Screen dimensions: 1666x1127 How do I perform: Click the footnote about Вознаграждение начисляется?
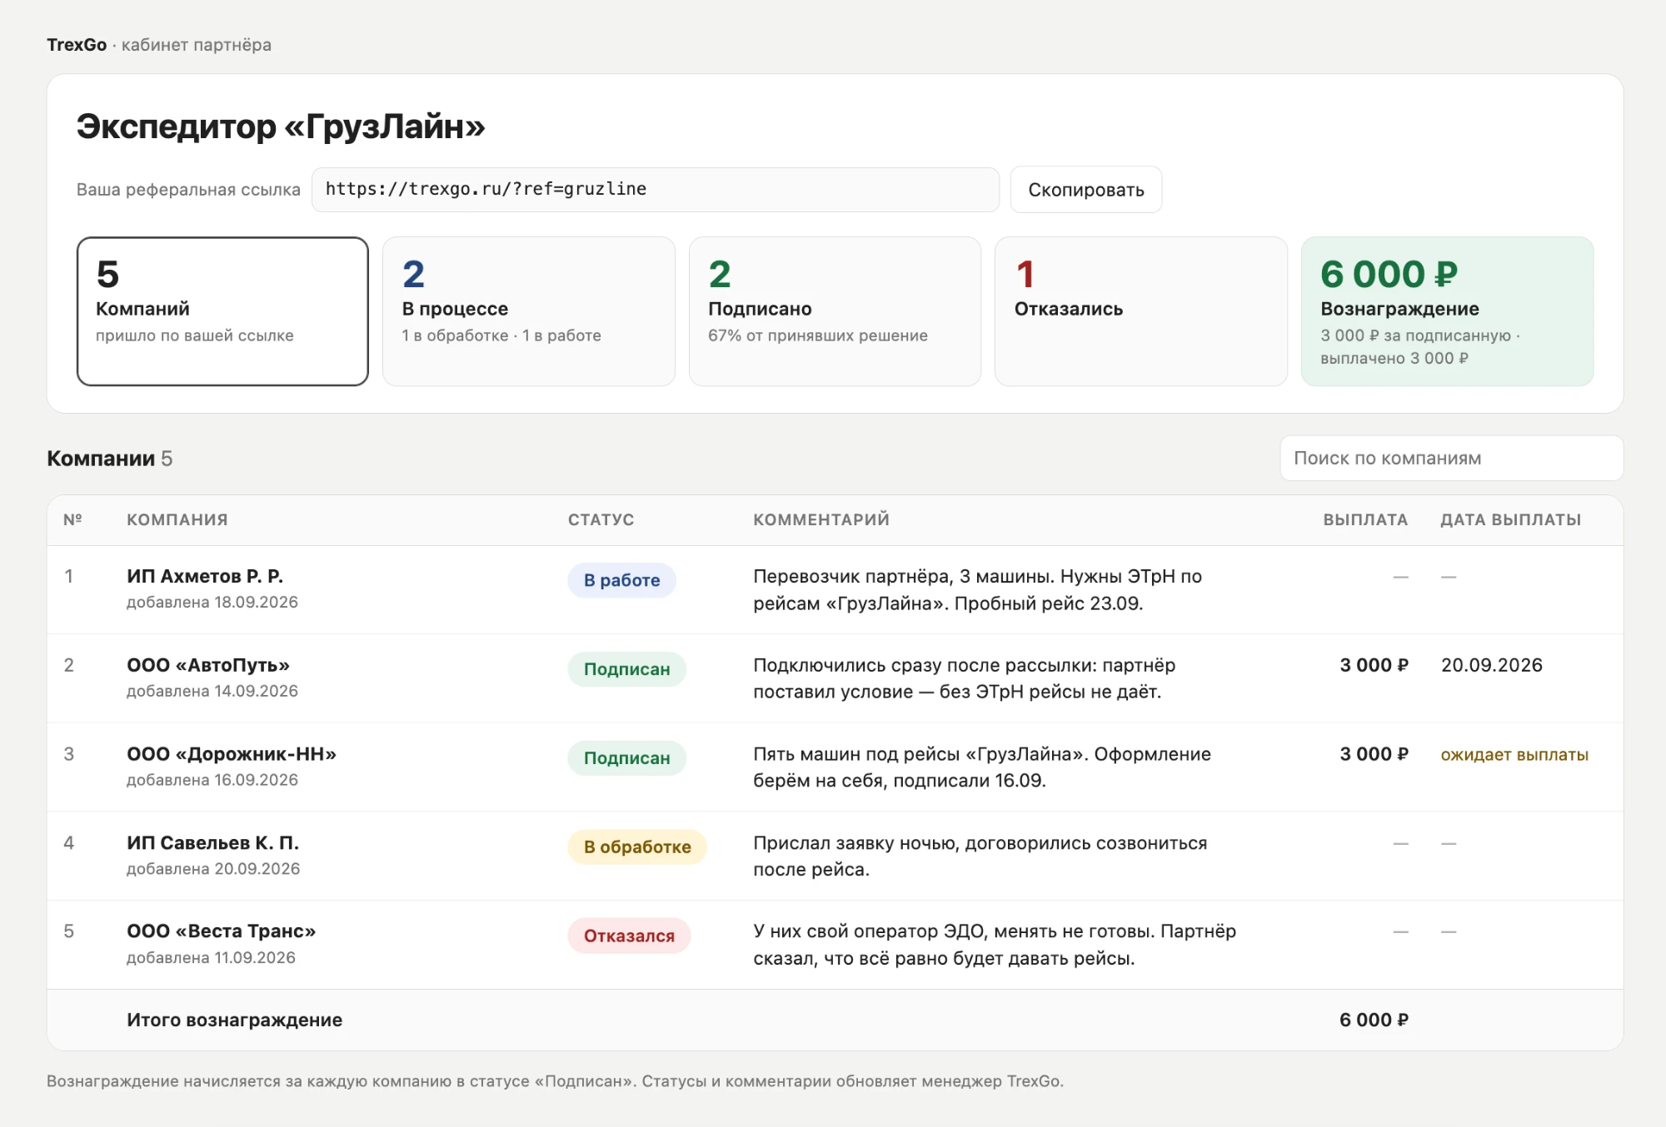pyautogui.click(x=555, y=1081)
